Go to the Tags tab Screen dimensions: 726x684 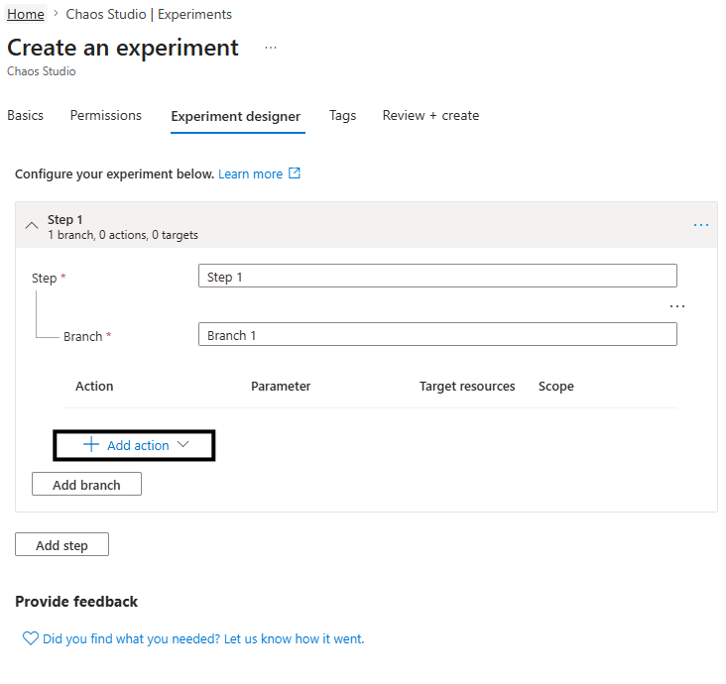(342, 115)
